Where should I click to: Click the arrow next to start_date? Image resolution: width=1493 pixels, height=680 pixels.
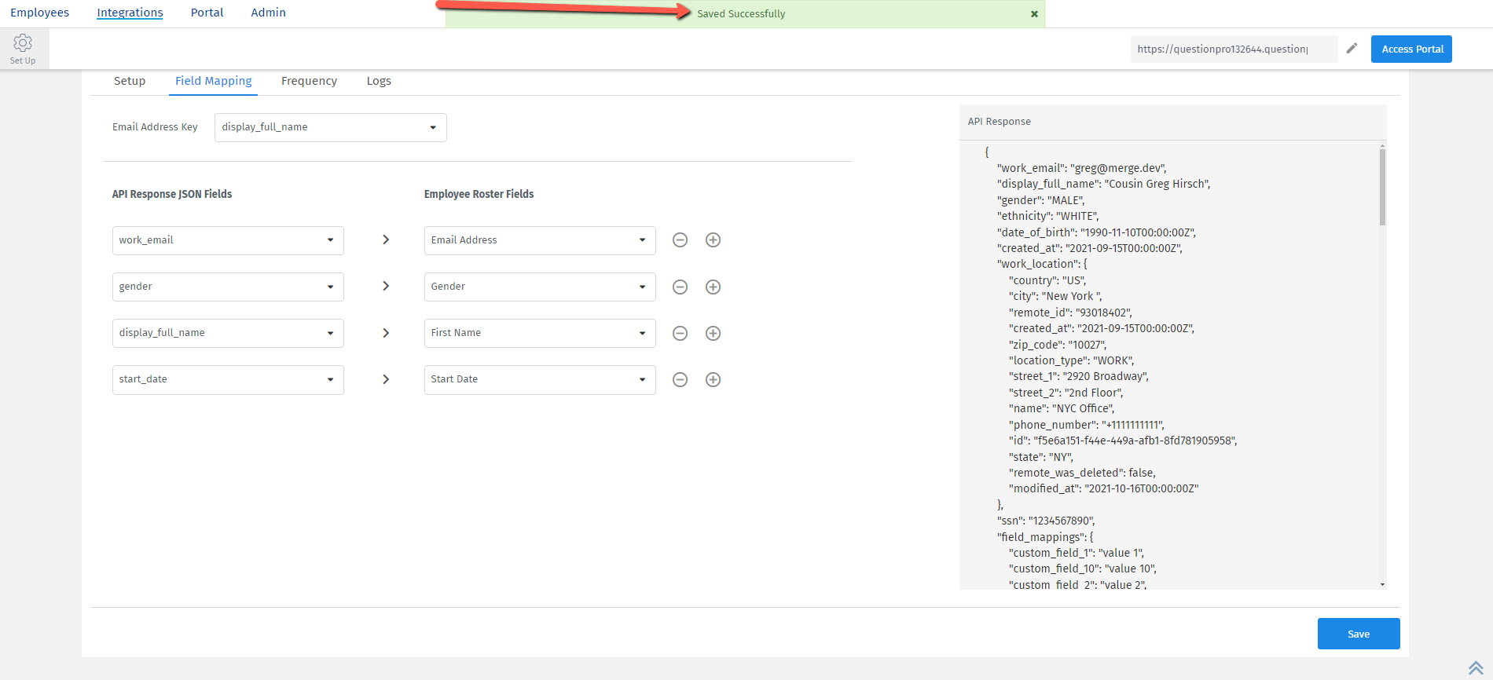(x=386, y=379)
